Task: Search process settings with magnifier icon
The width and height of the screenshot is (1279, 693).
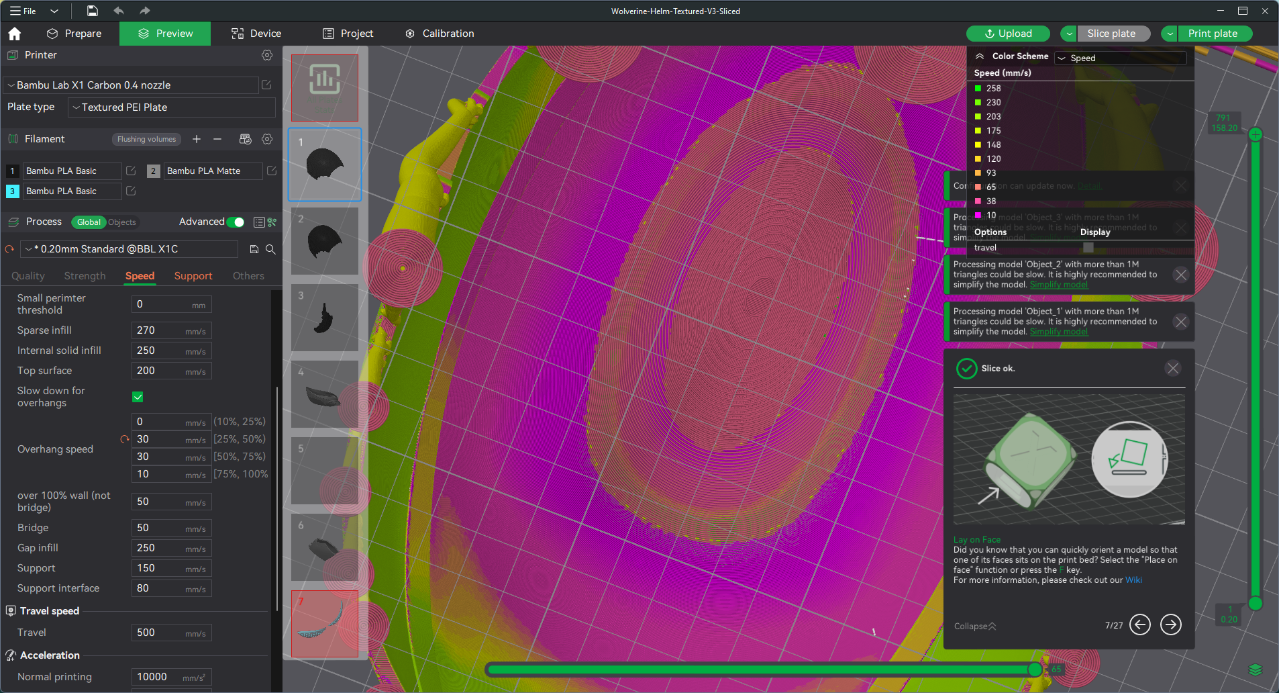Action: click(x=270, y=249)
